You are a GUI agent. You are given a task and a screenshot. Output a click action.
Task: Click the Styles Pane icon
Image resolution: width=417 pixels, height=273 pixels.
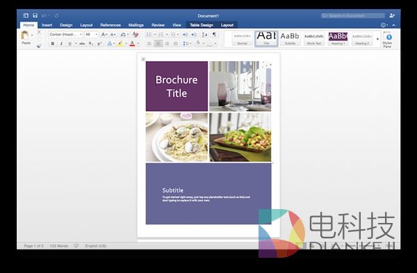coord(387,40)
